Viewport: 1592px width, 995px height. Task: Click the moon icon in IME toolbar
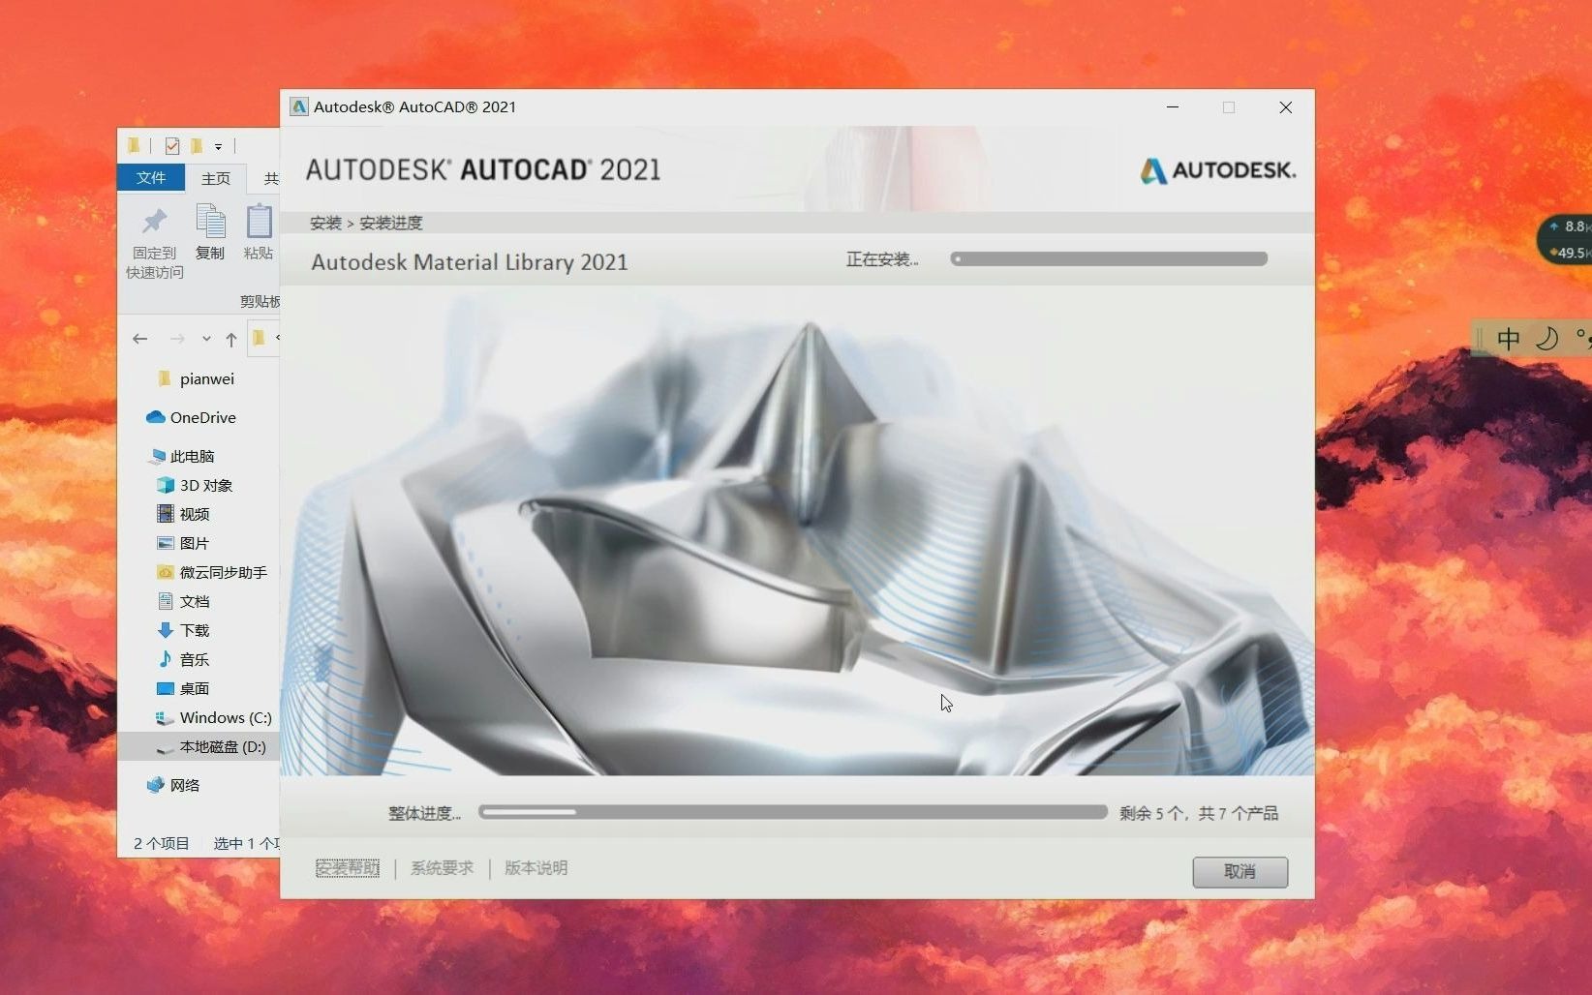click(x=1547, y=339)
